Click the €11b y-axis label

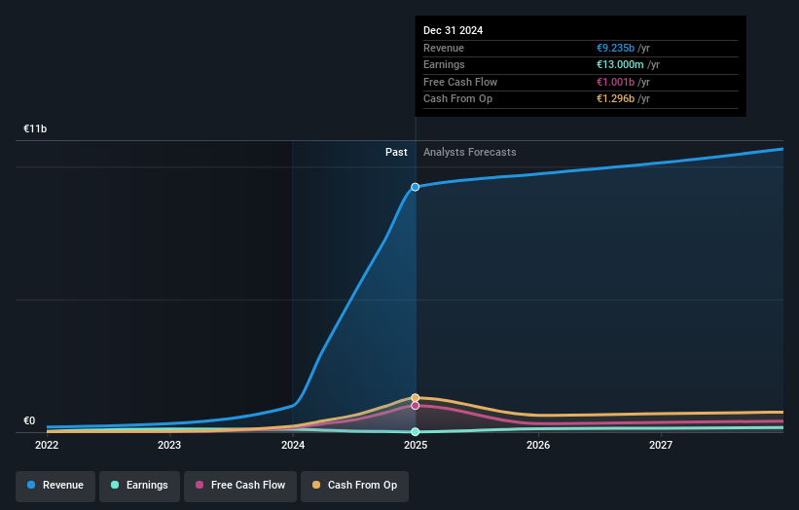(x=35, y=128)
